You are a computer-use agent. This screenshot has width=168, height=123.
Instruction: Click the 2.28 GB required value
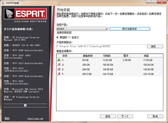coord(127,60)
